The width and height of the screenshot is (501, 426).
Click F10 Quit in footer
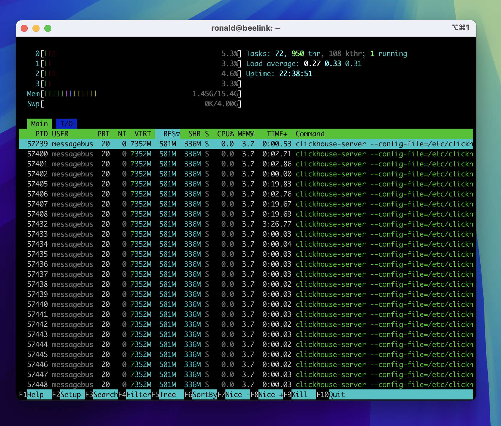pos(331,394)
